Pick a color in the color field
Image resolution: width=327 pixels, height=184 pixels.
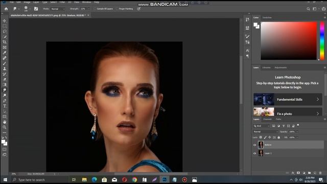pyautogui.click(x=289, y=41)
